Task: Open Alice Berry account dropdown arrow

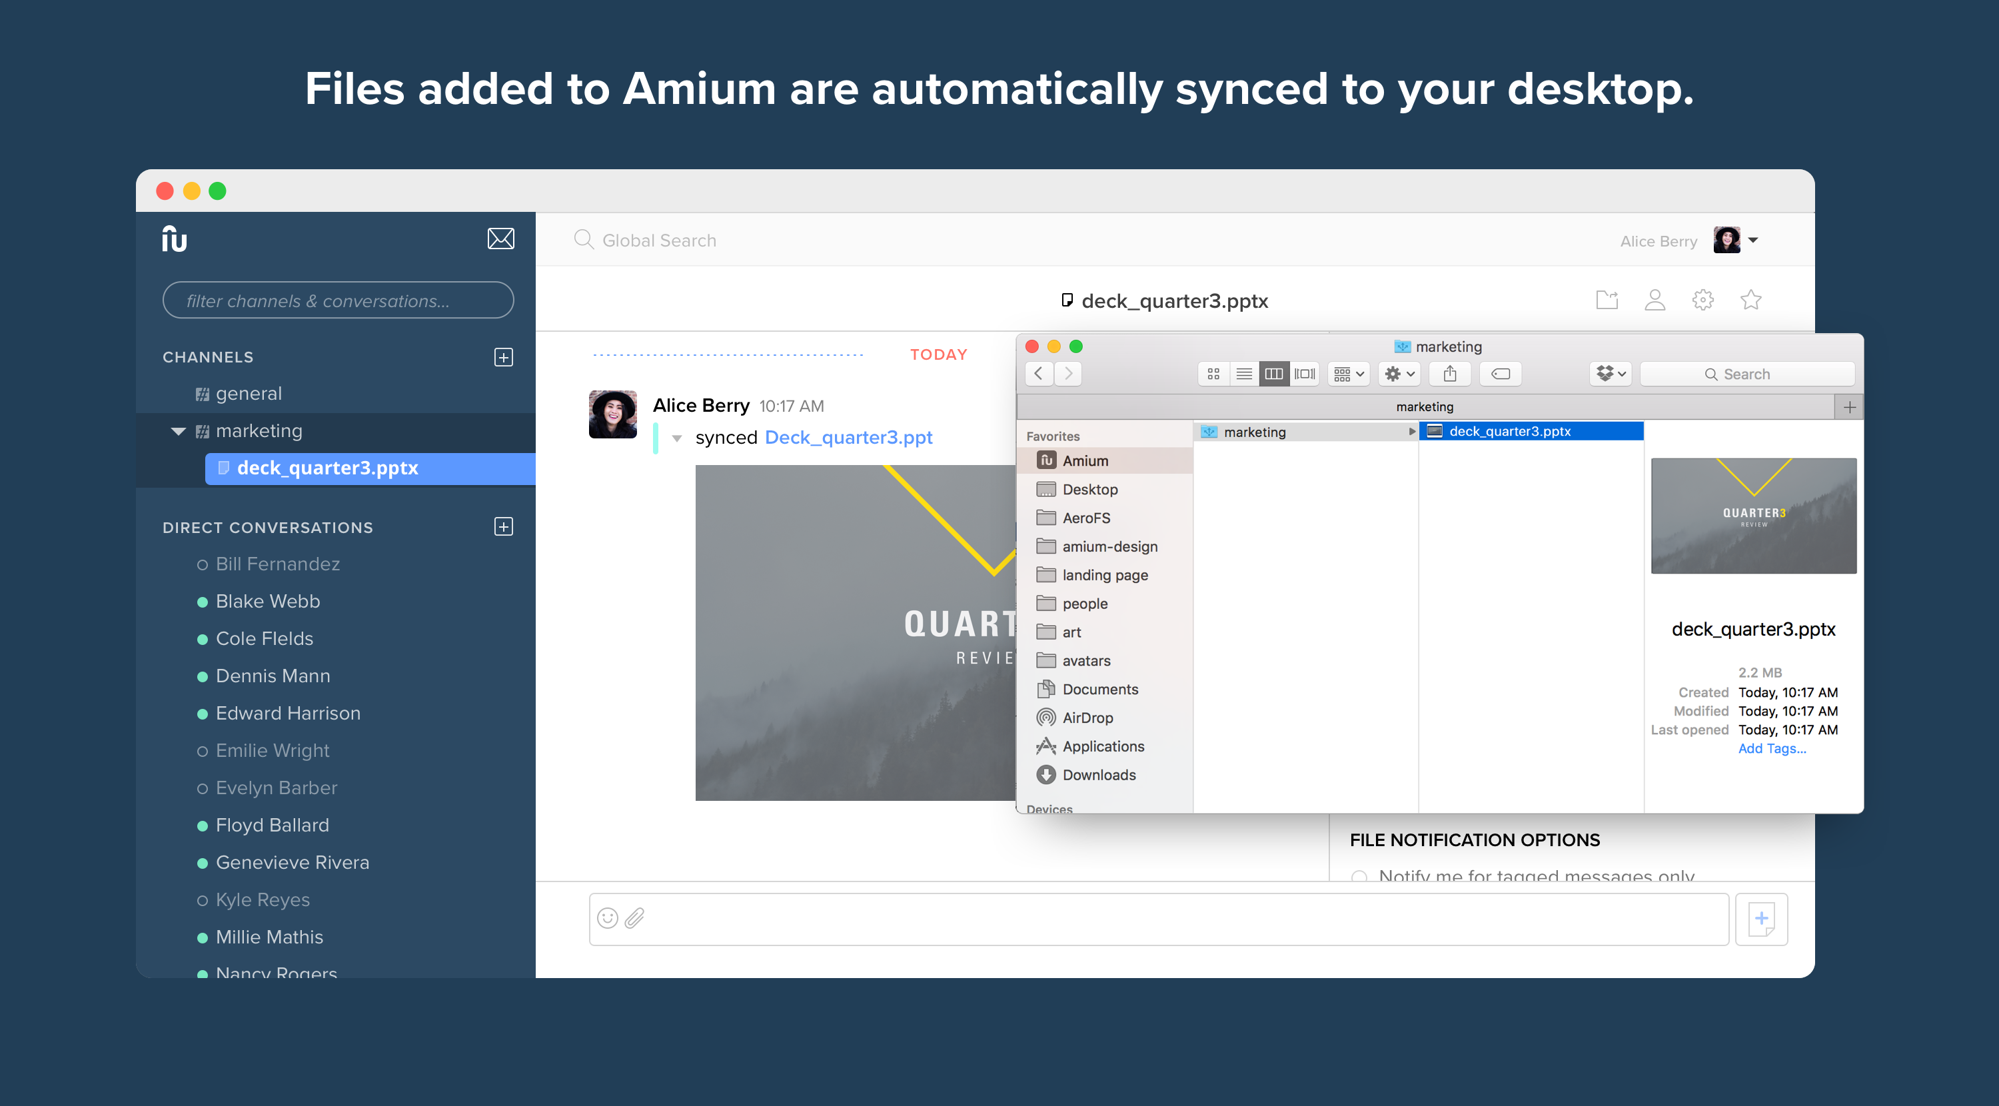Action: click(x=1753, y=240)
